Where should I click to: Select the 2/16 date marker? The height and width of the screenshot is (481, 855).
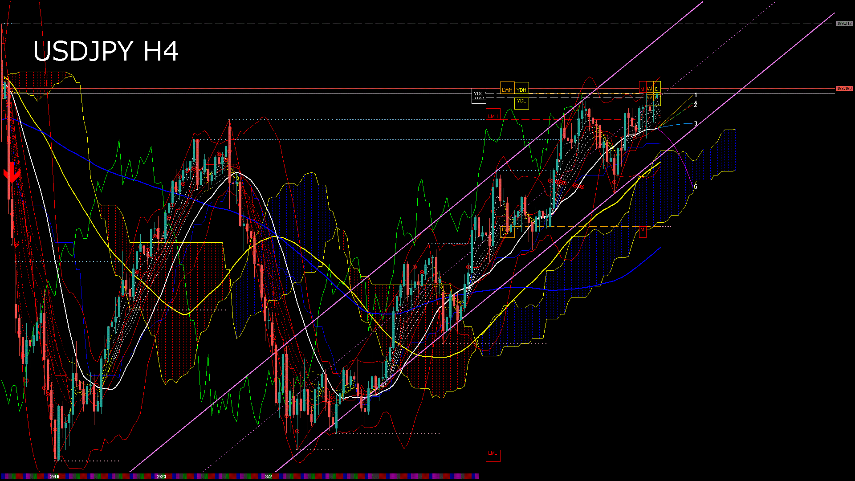tap(55, 477)
